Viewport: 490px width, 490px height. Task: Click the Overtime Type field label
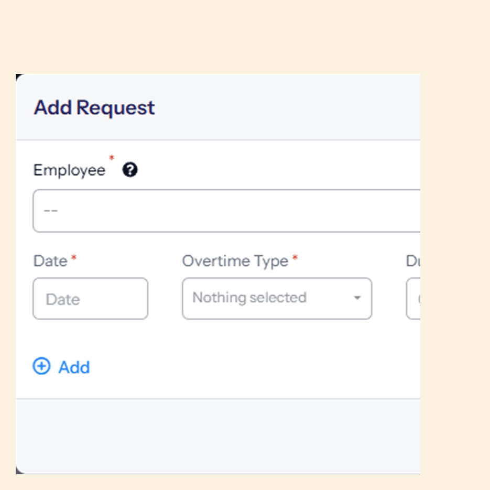coord(235,262)
